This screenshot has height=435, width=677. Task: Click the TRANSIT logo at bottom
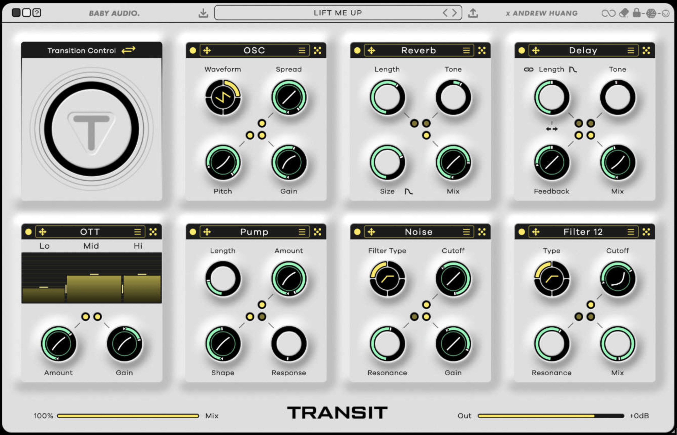[x=337, y=413]
